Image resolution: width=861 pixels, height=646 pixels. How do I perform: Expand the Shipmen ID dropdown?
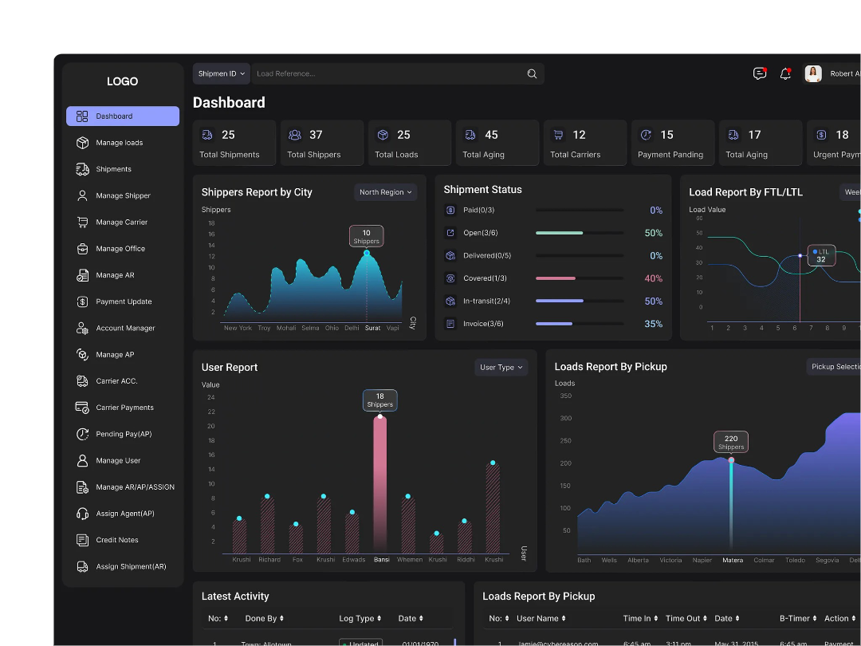[x=222, y=74]
